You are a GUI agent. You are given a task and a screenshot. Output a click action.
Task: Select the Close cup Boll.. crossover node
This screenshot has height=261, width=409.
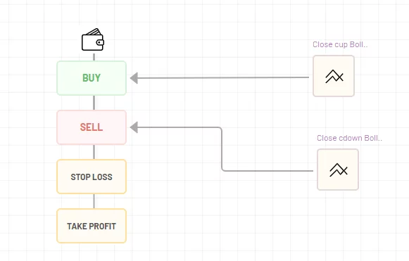click(x=334, y=76)
